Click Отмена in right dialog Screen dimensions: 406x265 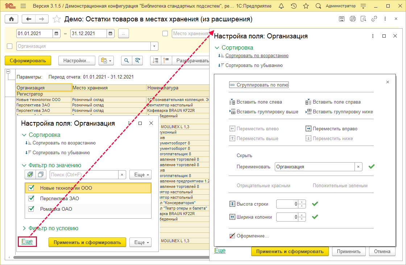click(x=382, y=251)
